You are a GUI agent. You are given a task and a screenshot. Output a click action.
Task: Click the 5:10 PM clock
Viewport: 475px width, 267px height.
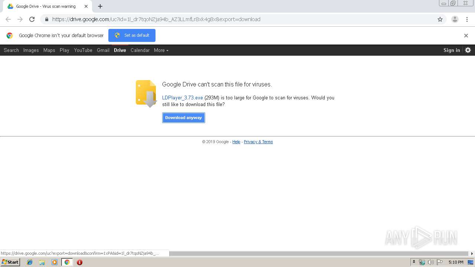click(456, 262)
